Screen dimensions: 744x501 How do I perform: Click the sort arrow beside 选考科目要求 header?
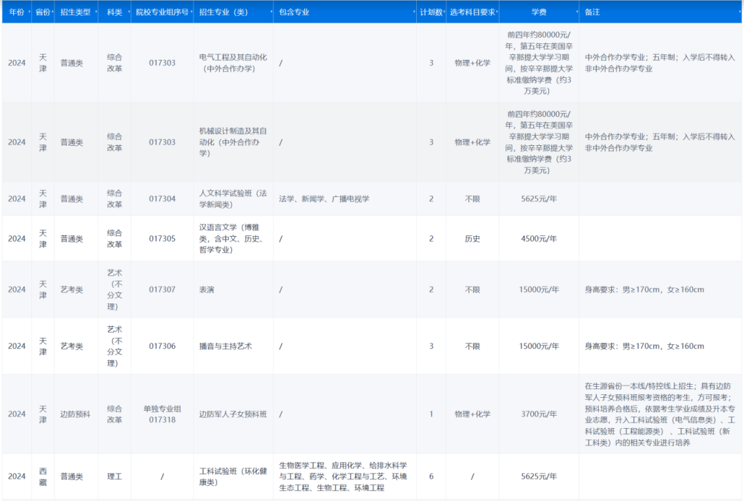pos(498,12)
